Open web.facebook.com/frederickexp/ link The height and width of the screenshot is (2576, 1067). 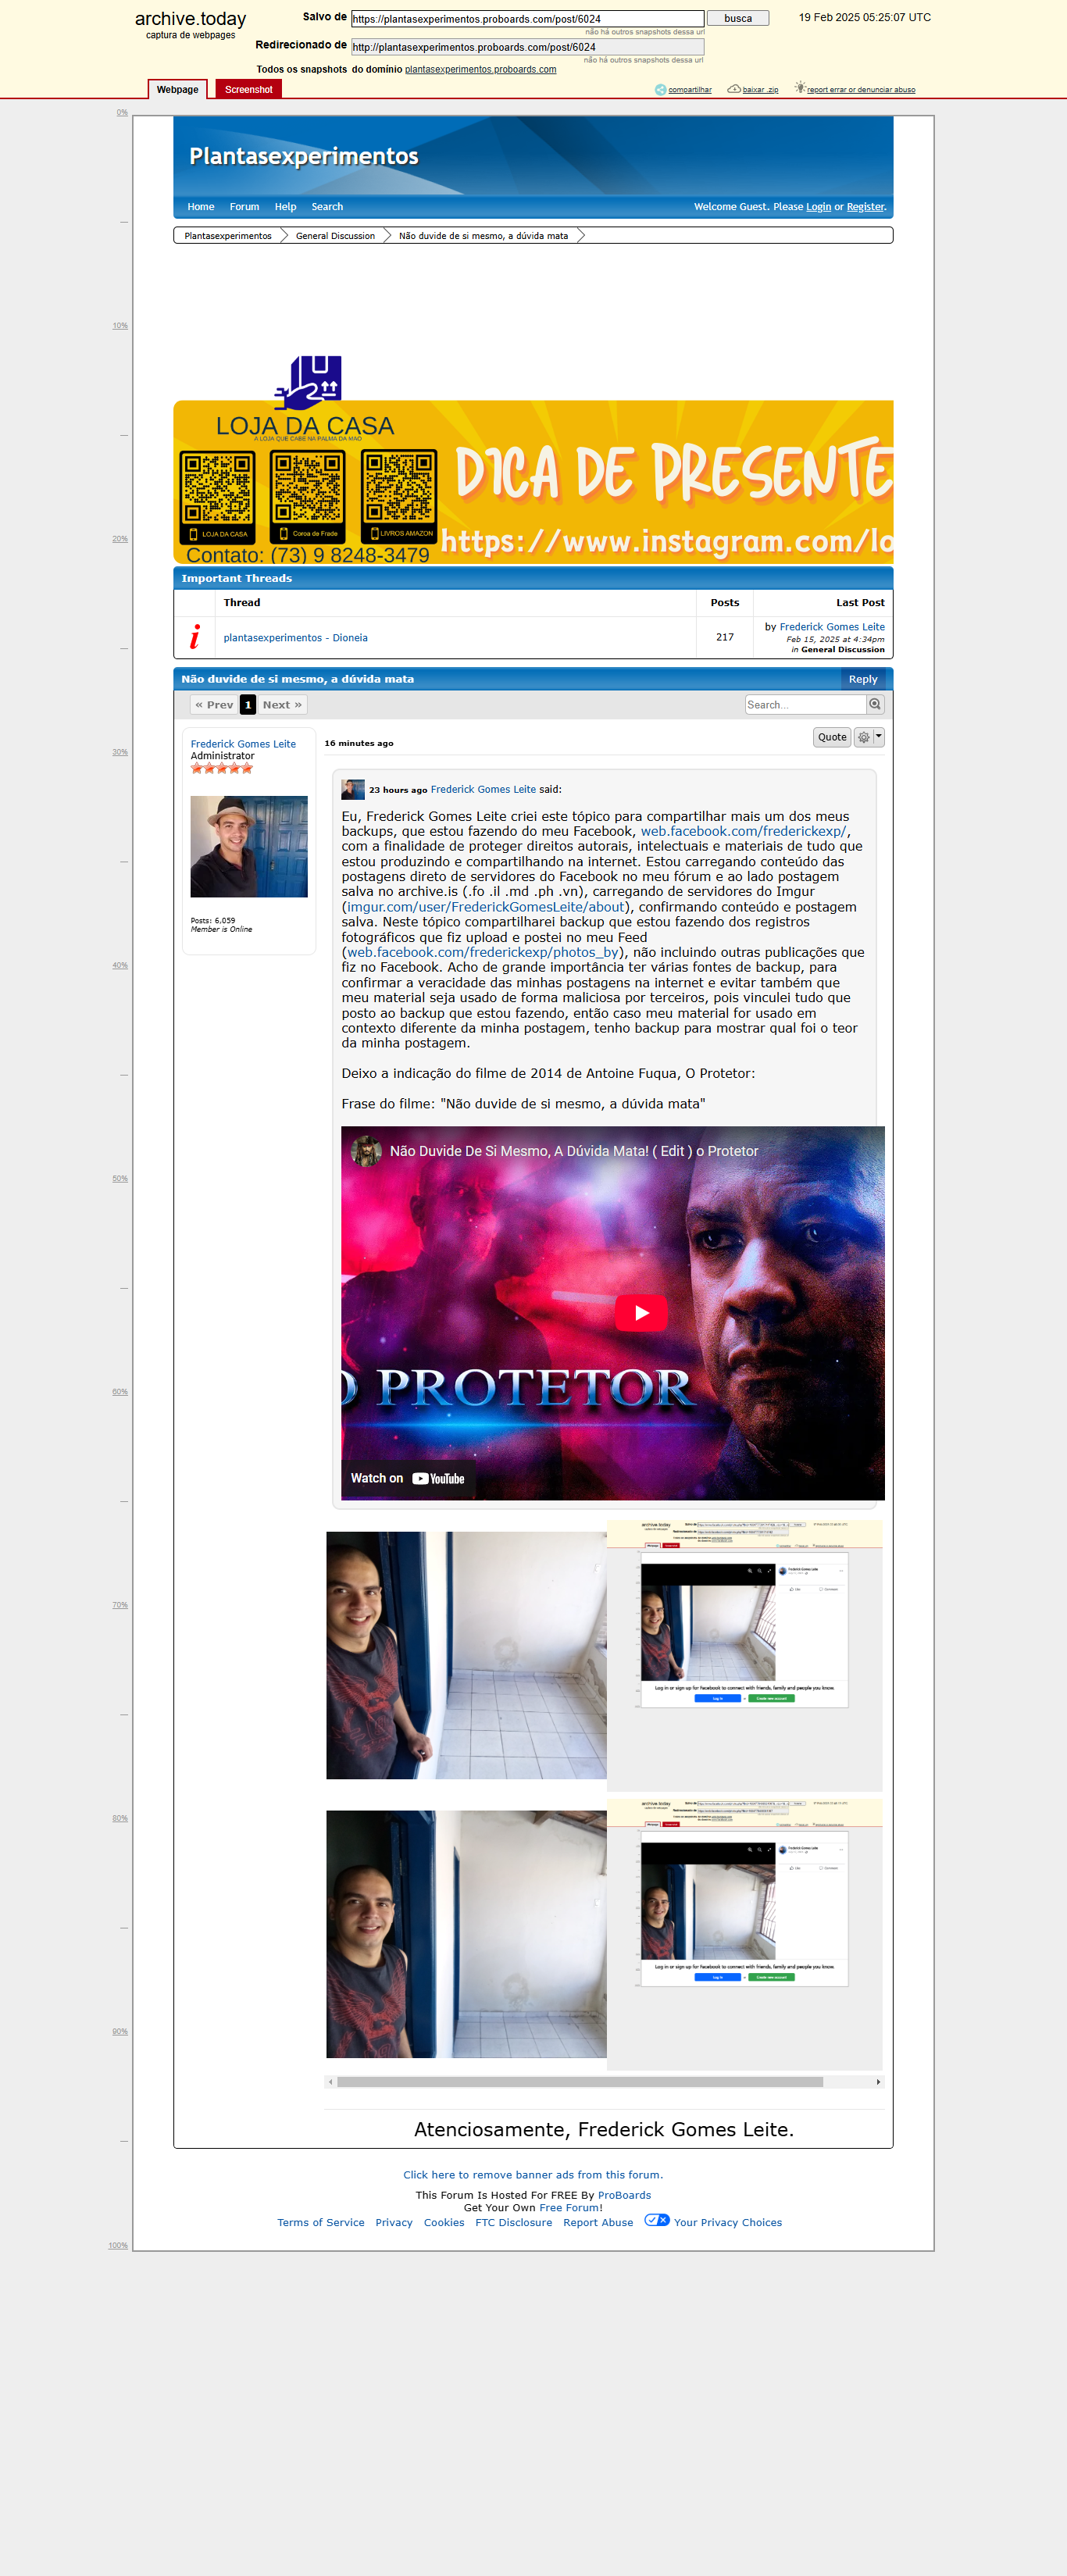(x=743, y=831)
